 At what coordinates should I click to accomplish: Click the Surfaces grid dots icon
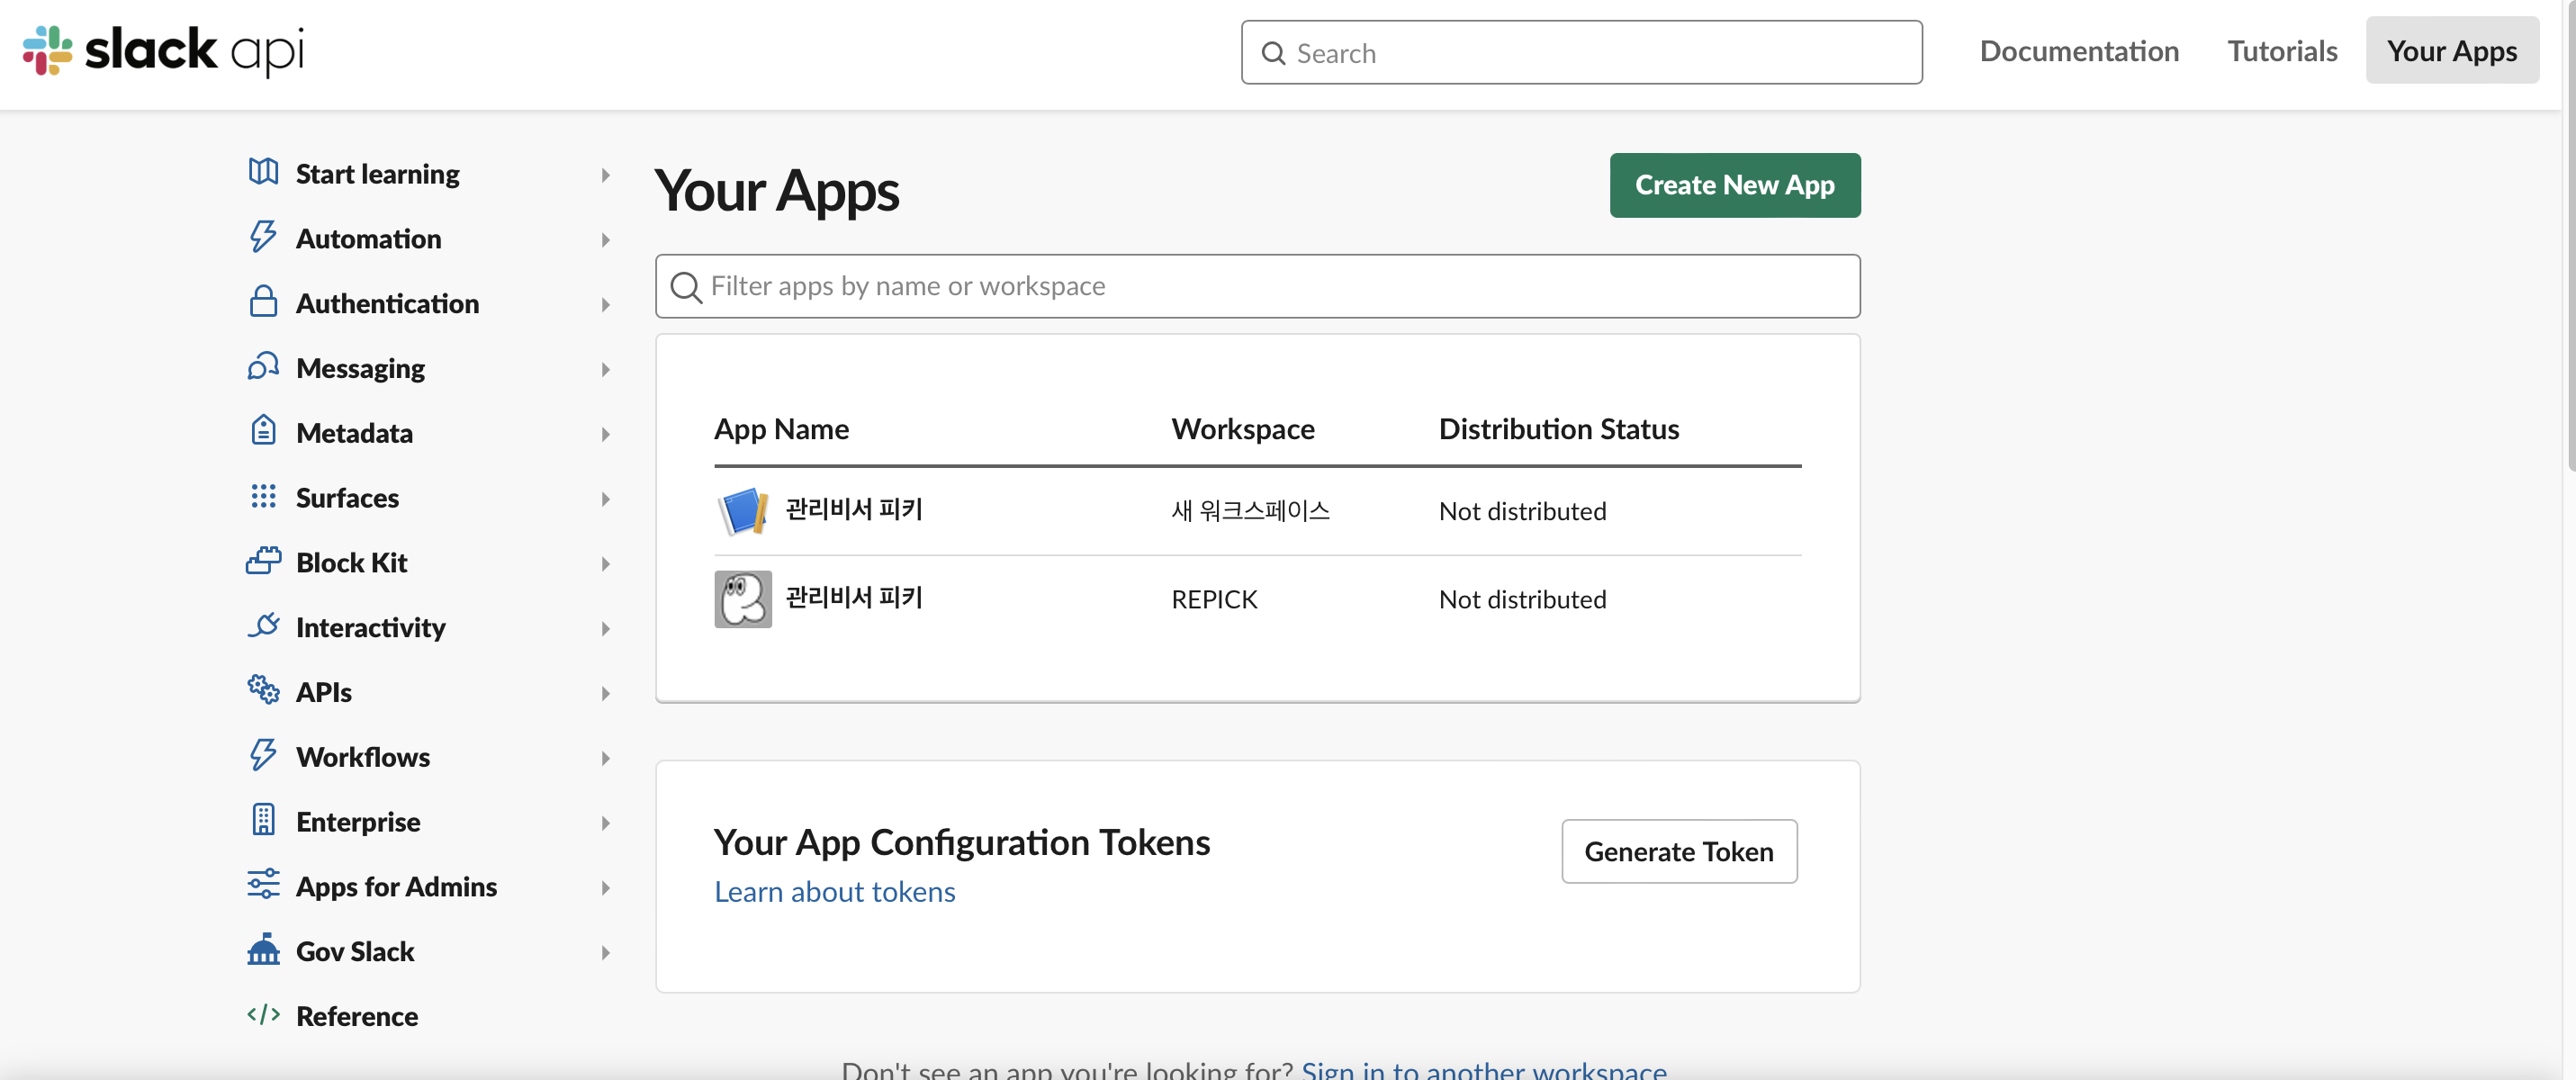coord(263,496)
